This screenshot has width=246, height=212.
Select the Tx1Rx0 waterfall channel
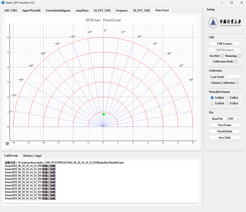click(x=212, y=104)
